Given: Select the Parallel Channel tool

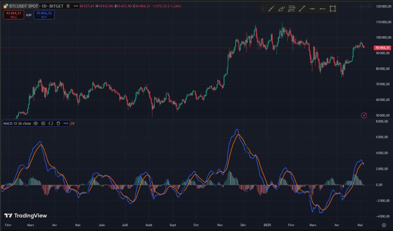Looking at the screenshot, I should tap(292, 8).
